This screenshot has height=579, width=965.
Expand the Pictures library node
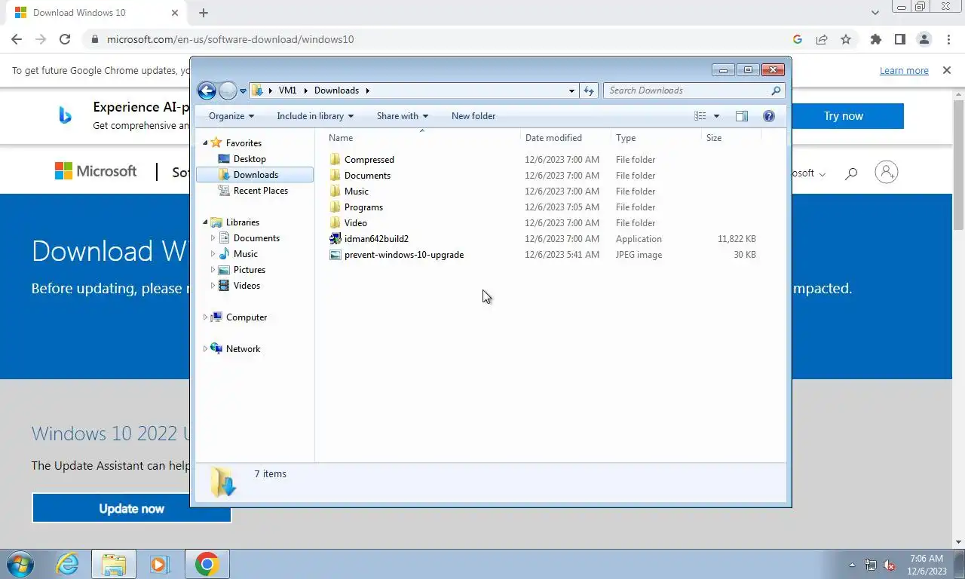pyautogui.click(x=213, y=270)
